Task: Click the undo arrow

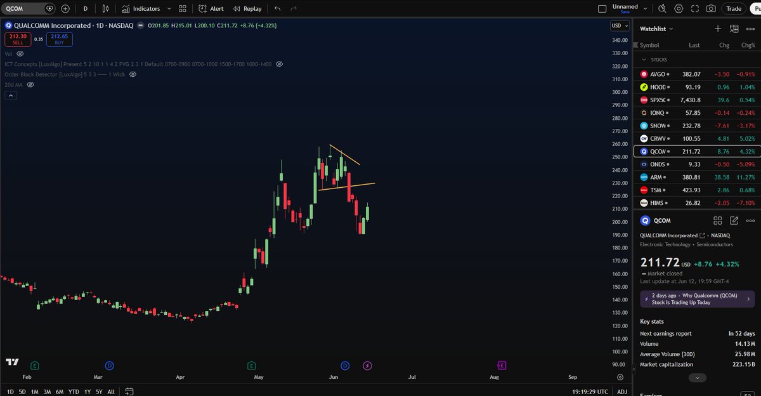Action: tap(277, 9)
